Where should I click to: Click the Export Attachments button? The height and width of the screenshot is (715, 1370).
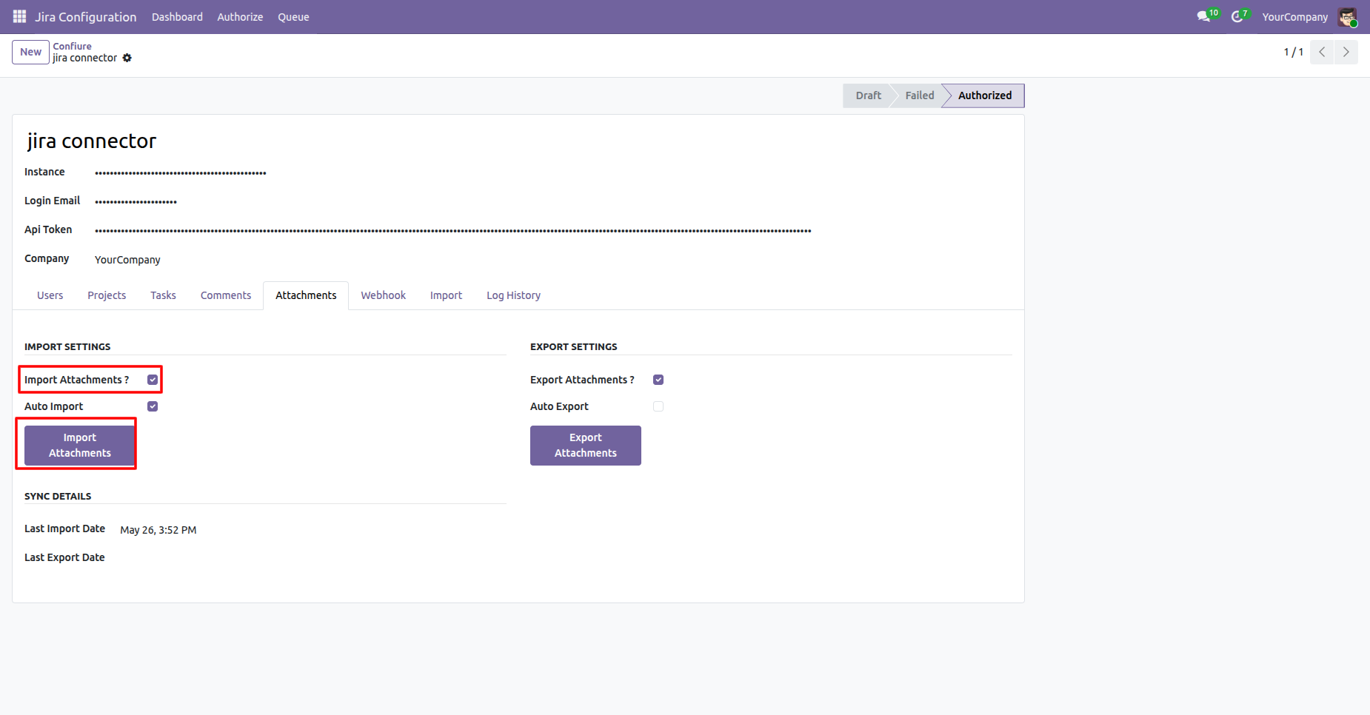click(x=586, y=446)
